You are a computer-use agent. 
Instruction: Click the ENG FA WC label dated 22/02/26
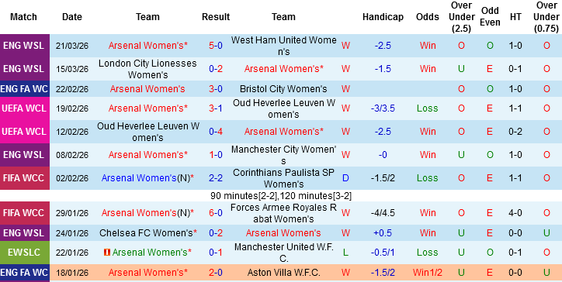[x=24, y=89]
